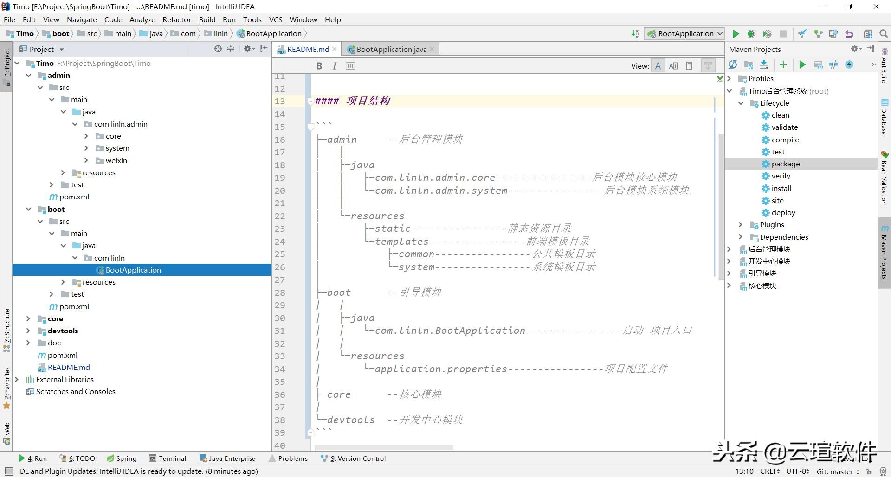This screenshot has height=477, width=891.
Task: Select editor-only view mode
Action: (x=658, y=66)
